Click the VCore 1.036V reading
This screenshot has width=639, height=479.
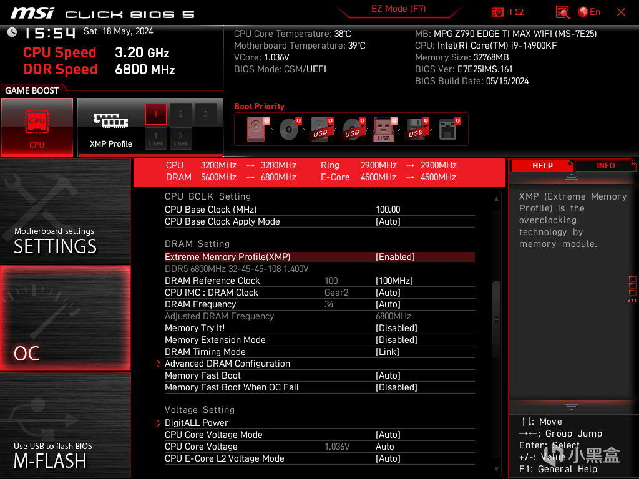[261, 57]
